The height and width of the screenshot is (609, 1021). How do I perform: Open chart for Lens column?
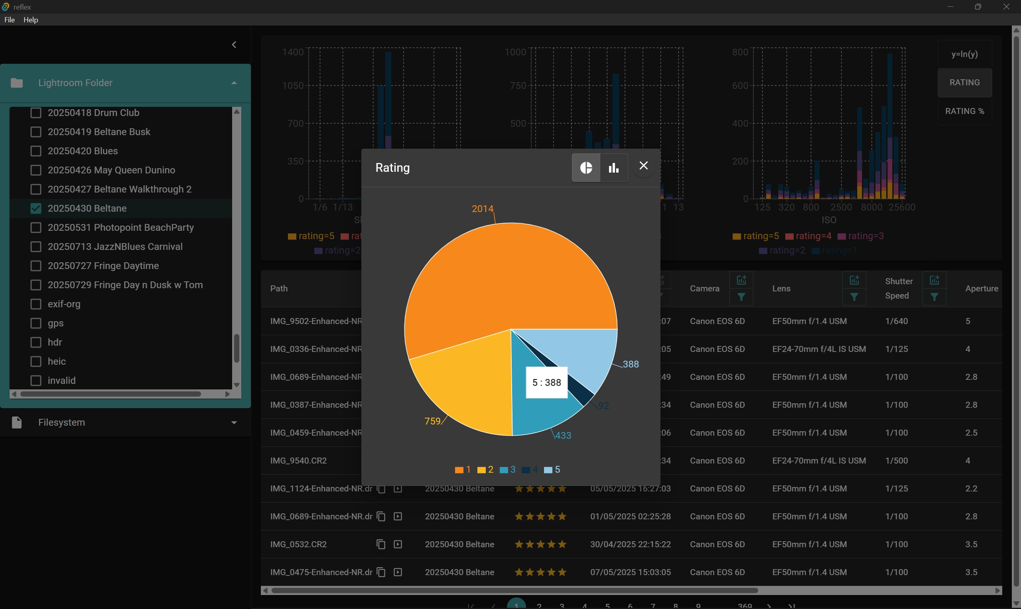pyautogui.click(x=854, y=280)
